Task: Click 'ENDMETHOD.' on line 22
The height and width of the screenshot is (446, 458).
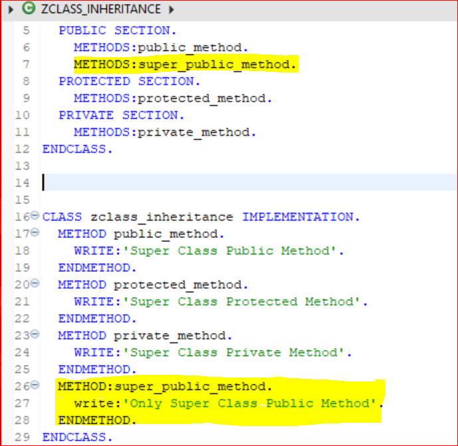Action: click(97, 318)
